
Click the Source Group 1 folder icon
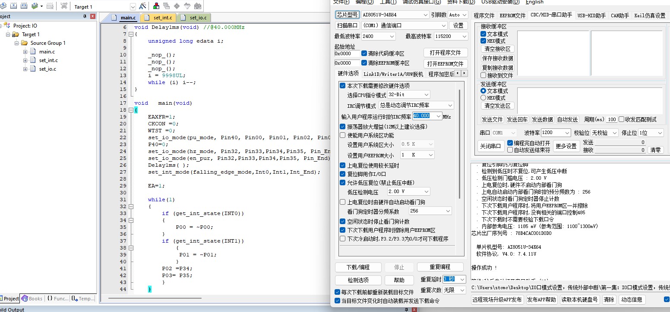pyautogui.click(x=24, y=43)
